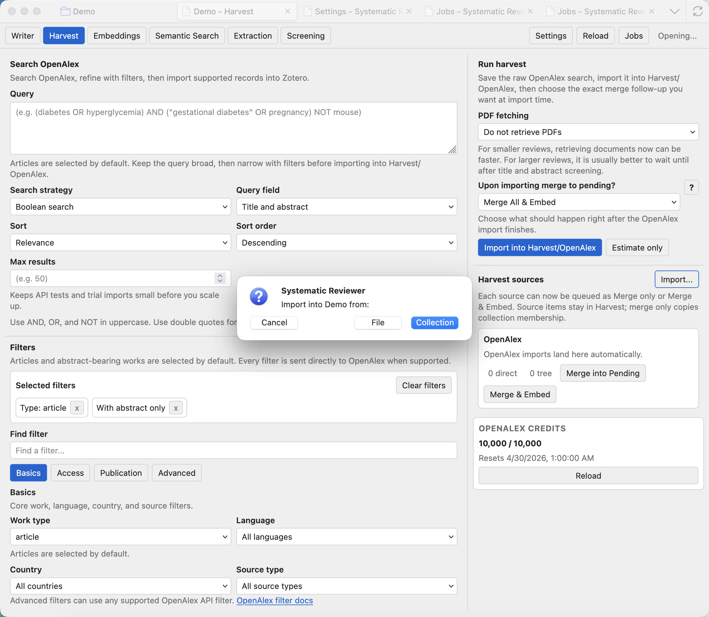Open the tab list chevron

pos(675,11)
